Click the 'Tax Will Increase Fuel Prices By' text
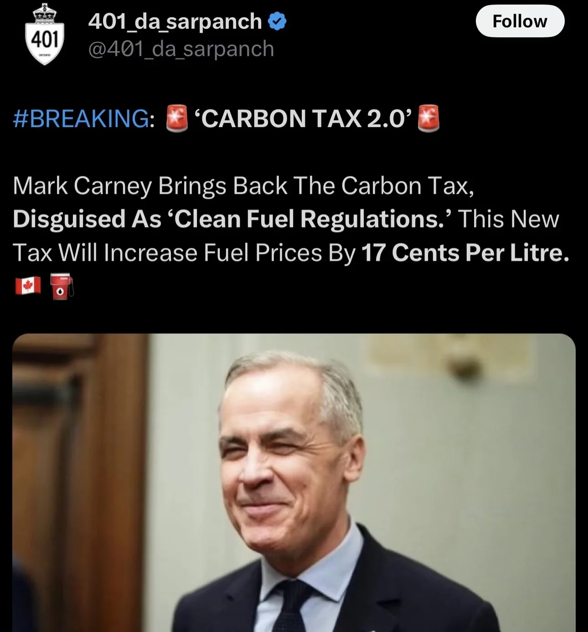The height and width of the screenshot is (632, 588). coord(184,253)
